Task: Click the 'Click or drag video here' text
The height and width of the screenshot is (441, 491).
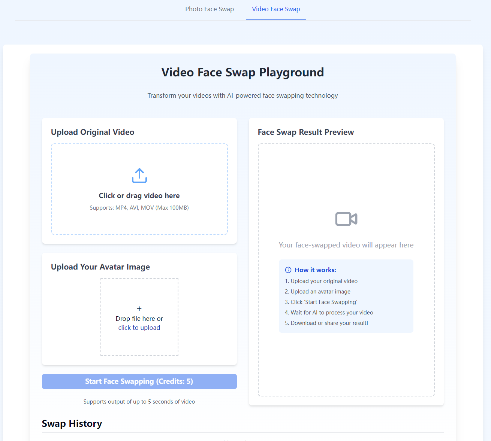Action: [139, 196]
